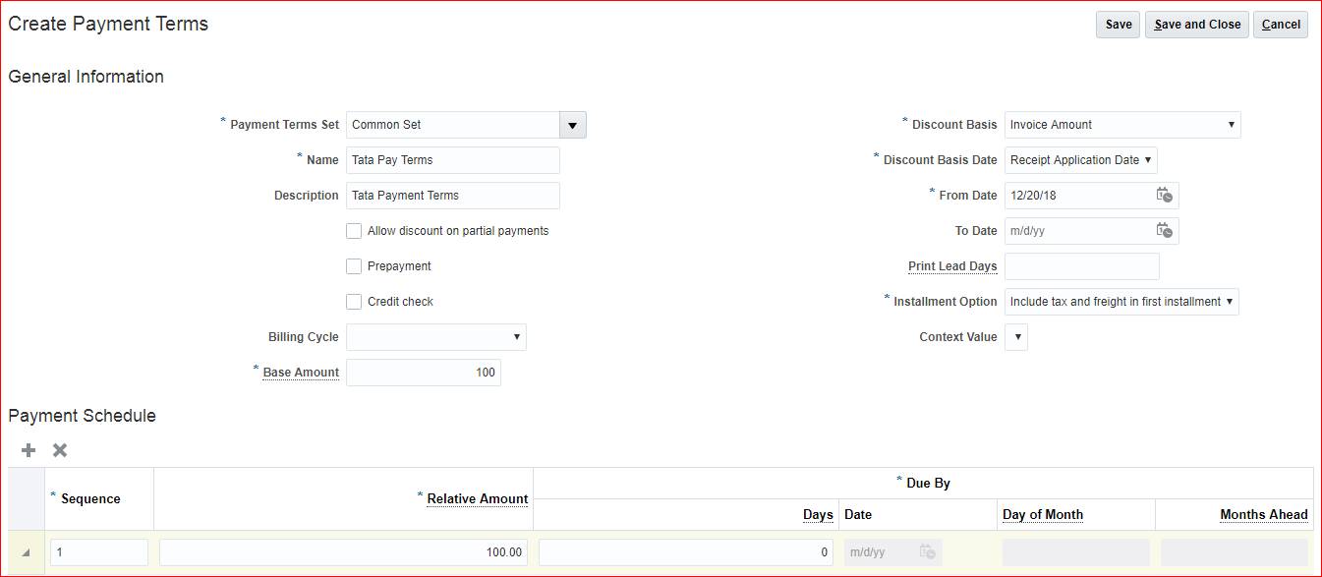1322x577 pixels.
Task: Check the Prepayment checkbox
Action: [354, 266]
